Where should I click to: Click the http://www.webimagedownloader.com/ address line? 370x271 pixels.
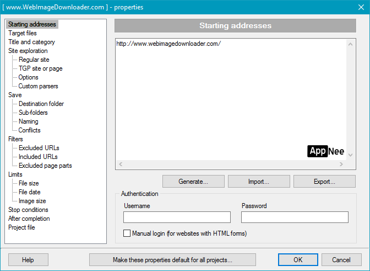[x=168, y=44]
